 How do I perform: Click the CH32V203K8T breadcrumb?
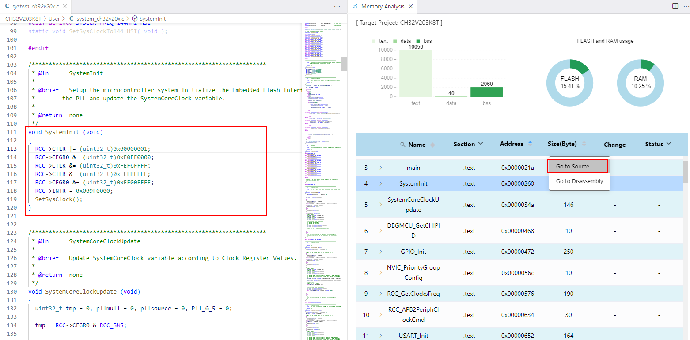23,19
